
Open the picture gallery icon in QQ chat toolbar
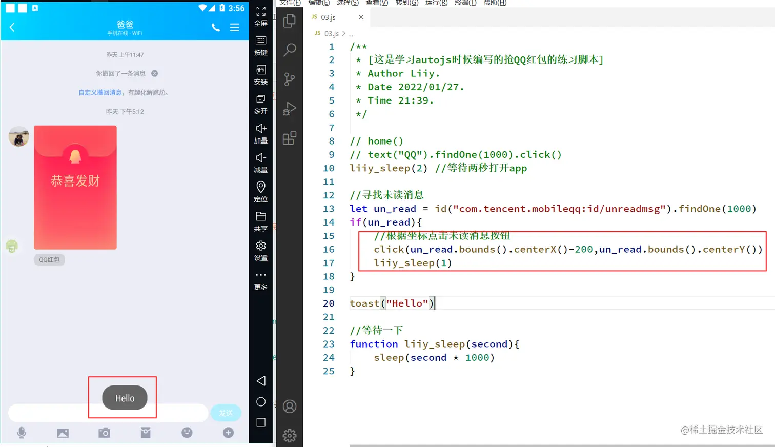[63, 433]
